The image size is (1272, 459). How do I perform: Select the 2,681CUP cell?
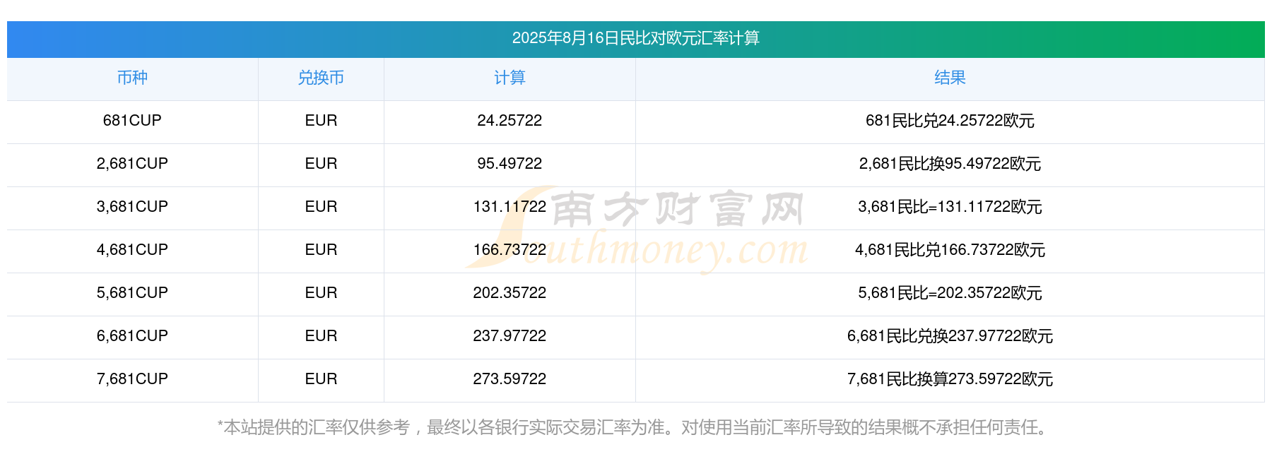(x=132, y=164)
